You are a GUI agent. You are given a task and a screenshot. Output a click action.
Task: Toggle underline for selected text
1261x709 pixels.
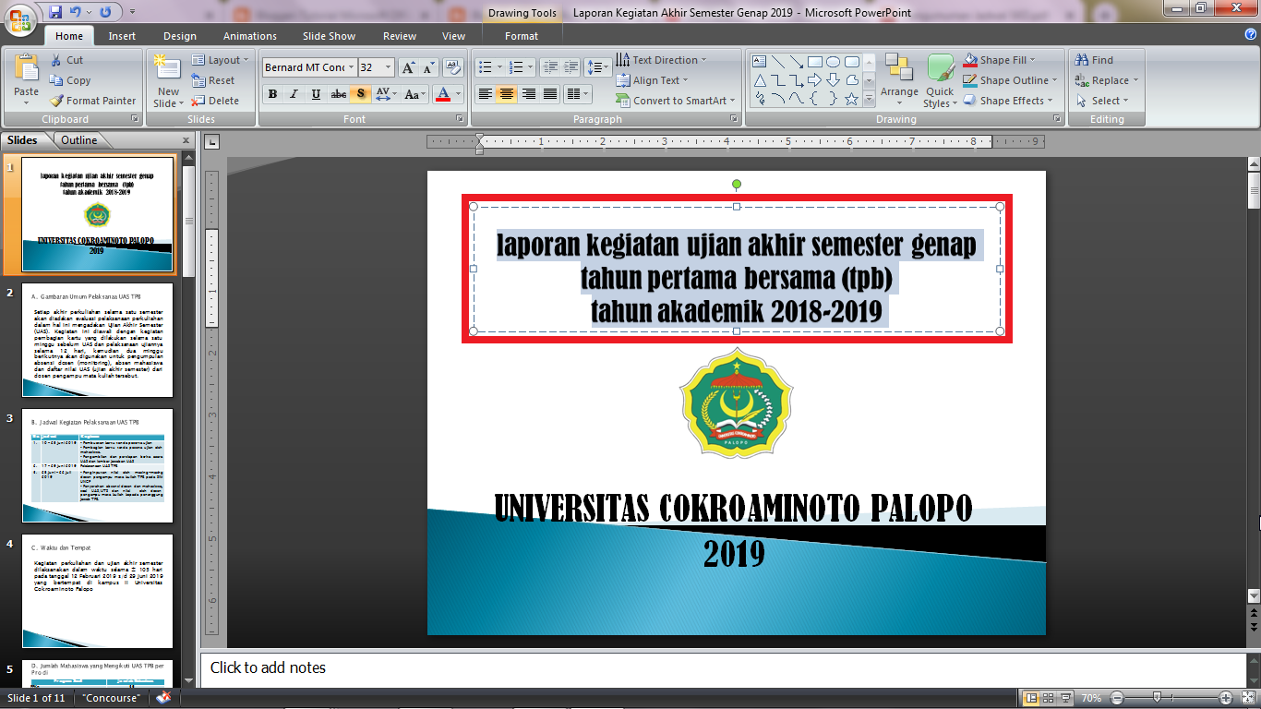pos(314,94)
